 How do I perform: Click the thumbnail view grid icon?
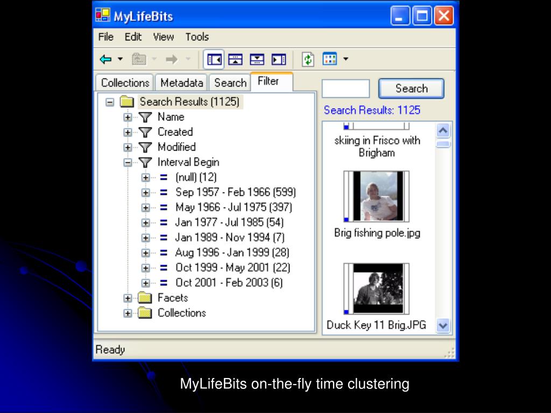pyautogui.click(x=330, y=59)
